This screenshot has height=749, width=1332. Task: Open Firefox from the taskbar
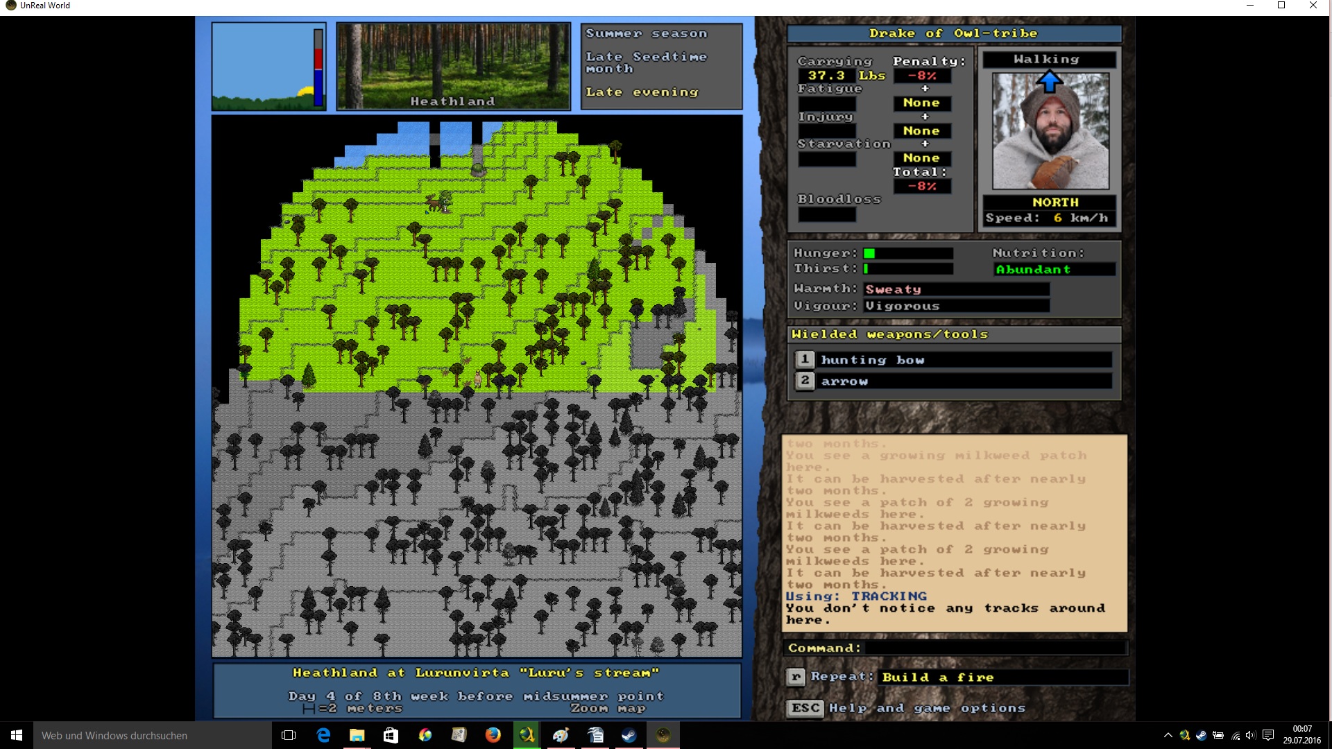coord(493,735)
